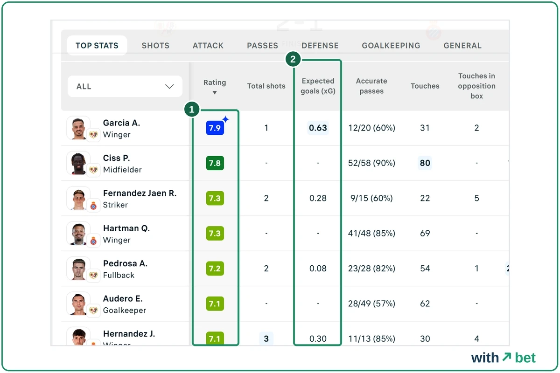The height and width of the screenshot is (373, 560).
Task: Select Fernandez Jaen R.'s player photo
Action: coord(78,198)
